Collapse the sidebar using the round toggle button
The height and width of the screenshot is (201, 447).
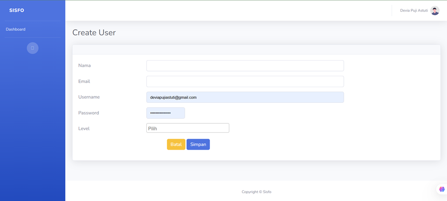pos(33,48)
